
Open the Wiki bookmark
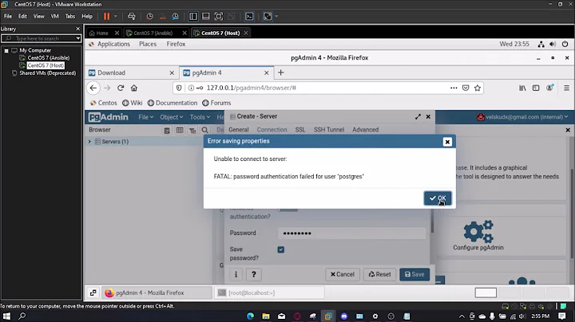pos(132,103)
